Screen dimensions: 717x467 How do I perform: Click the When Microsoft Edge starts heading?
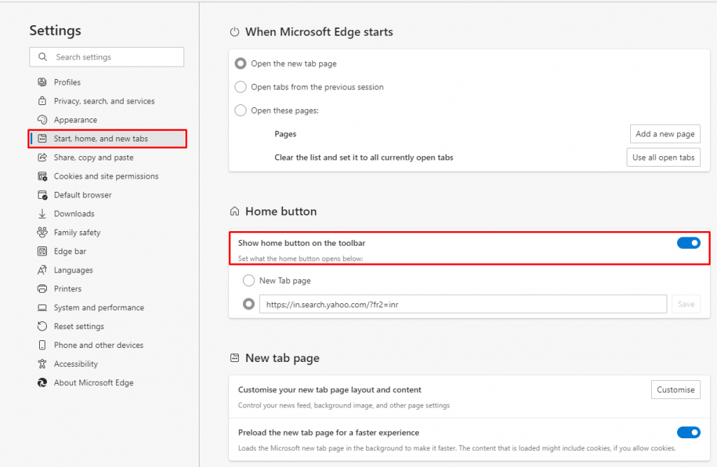point(319,32)
